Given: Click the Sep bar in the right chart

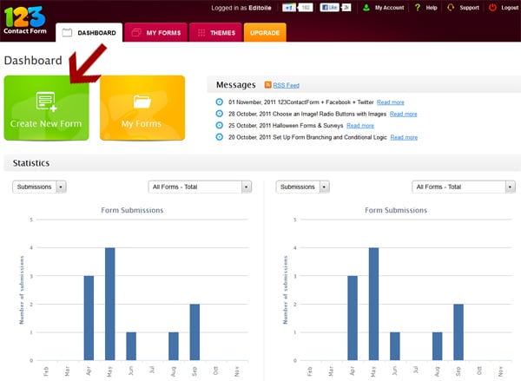Looking at the screenshot, I should pyautogui.click(x=458, y=332).
